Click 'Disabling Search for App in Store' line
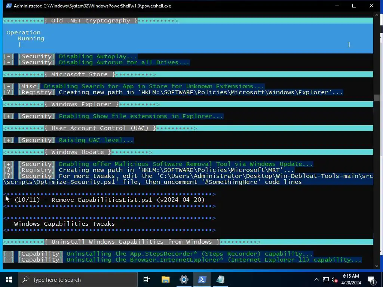The image size is (383, 287). 154,86
